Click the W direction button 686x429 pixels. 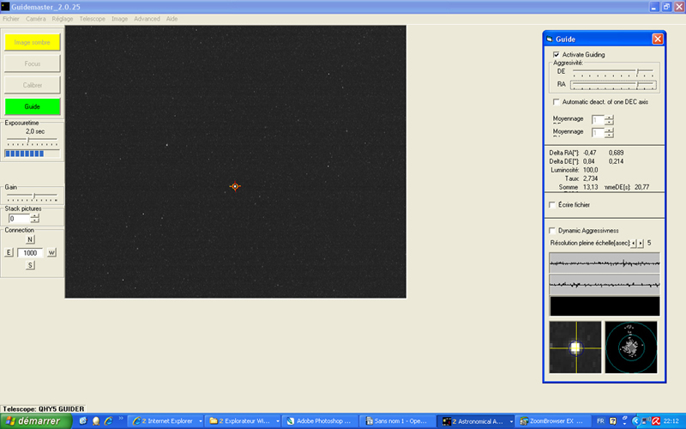coord(51,252)
